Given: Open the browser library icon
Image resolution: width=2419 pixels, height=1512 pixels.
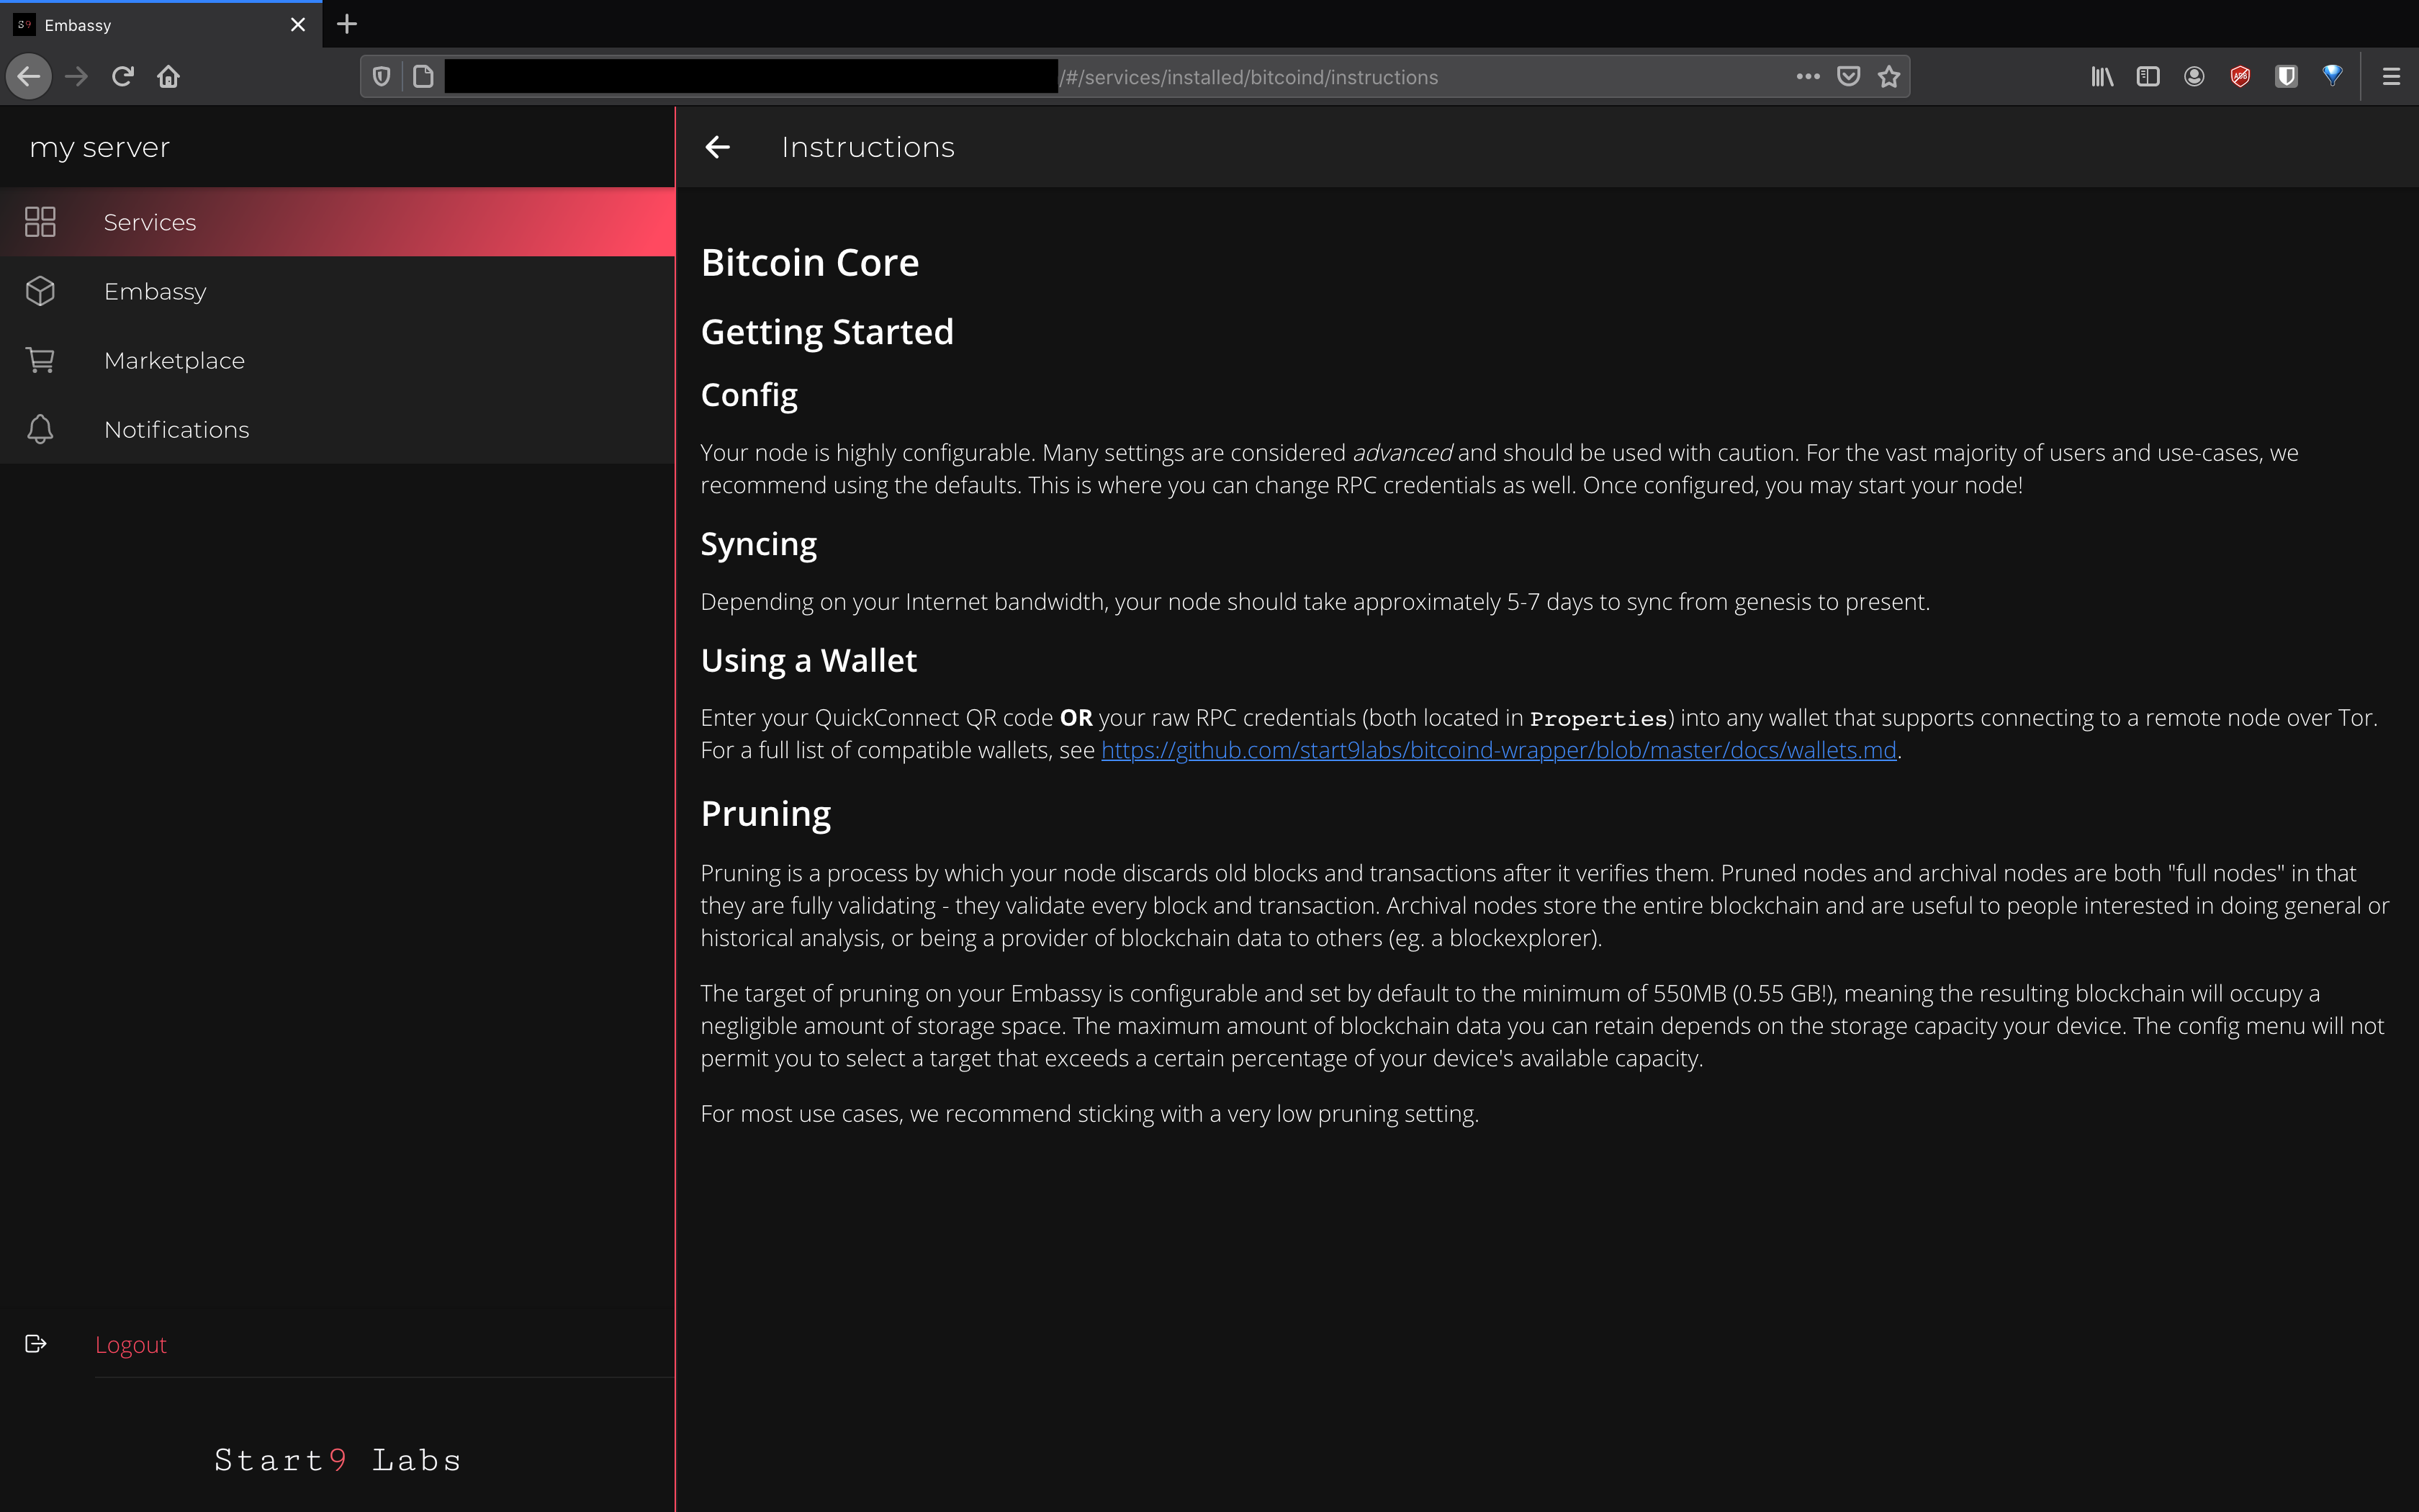Looking at the screenshot, I should pyautogui.click(x=2101, y=77).
